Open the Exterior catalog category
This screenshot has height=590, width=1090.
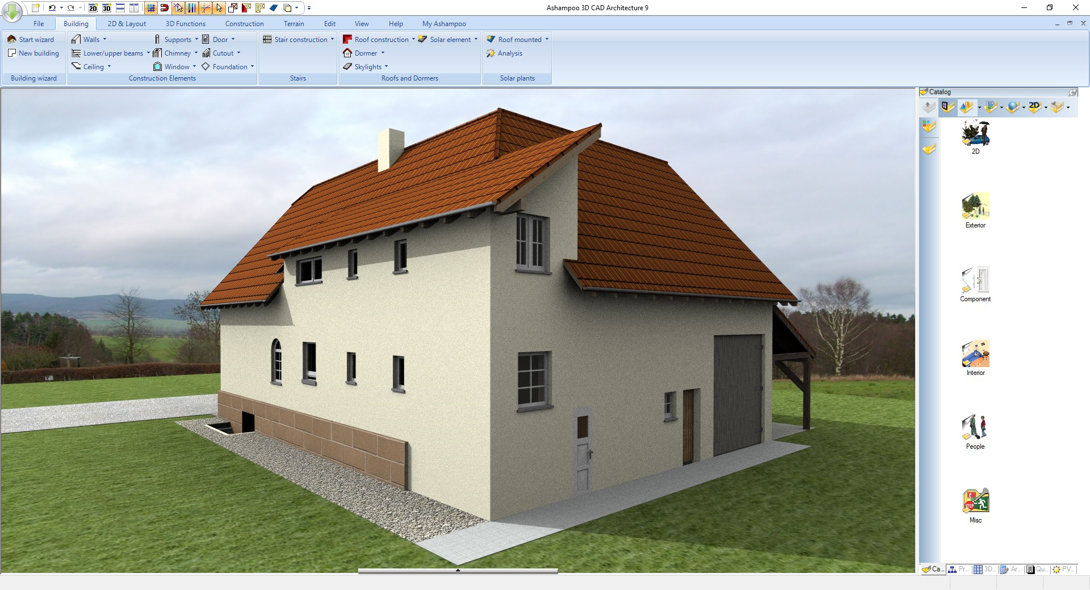coord(975,211)
